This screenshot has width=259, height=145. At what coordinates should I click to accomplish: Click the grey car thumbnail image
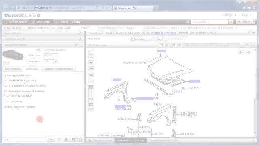point(13,55)
